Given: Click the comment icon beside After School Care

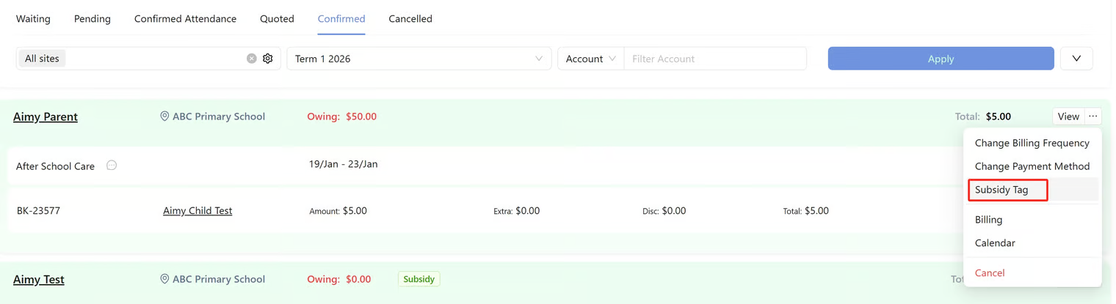Looking at the screenshot, I should (112, 166).
